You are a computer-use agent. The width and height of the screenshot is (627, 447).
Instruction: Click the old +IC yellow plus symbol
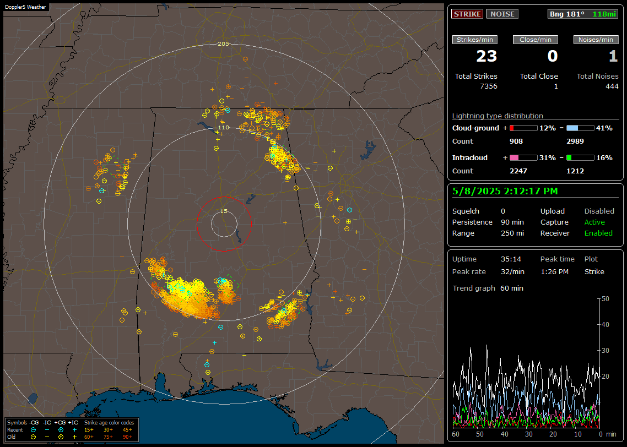[74, 437]
